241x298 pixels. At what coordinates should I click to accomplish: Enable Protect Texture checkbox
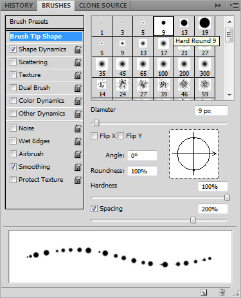(x=13, y=180)
